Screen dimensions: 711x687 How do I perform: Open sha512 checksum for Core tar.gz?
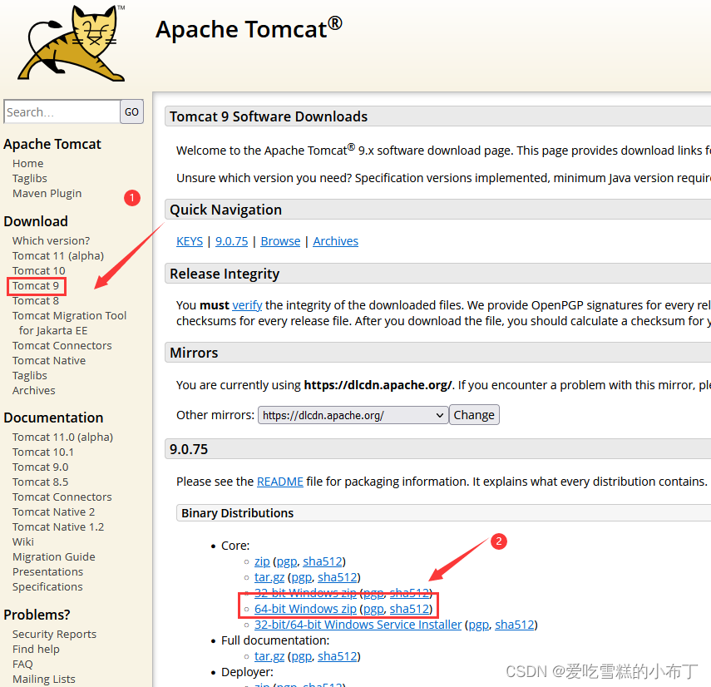pos(338,577)
